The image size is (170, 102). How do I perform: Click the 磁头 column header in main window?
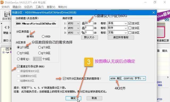click(165, 51)
